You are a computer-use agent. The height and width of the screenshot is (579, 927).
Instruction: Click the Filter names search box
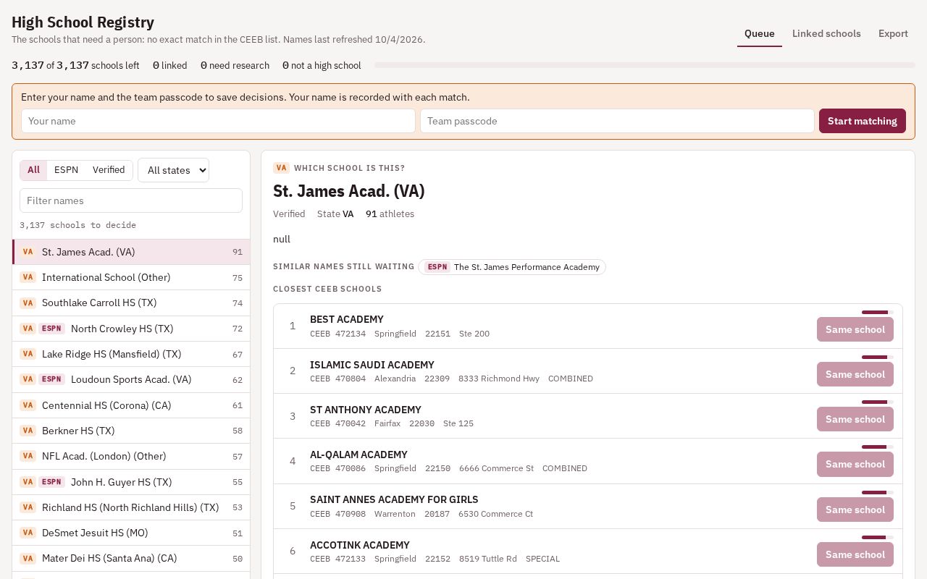pyautogui.click(x=131, y=200)
